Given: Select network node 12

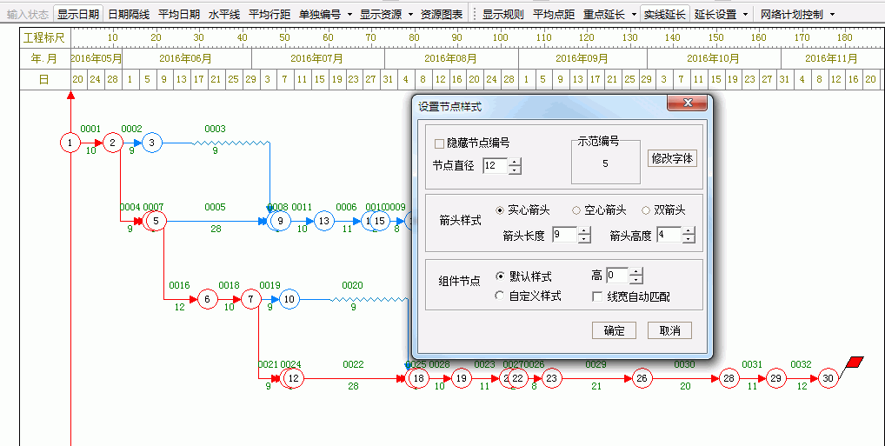Looking at the screenshot, I should (x=294, y=378).
